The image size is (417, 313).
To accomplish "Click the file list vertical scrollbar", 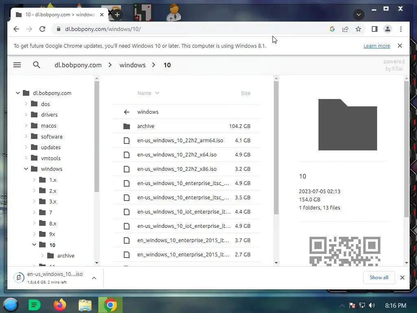I will point(276,148).
